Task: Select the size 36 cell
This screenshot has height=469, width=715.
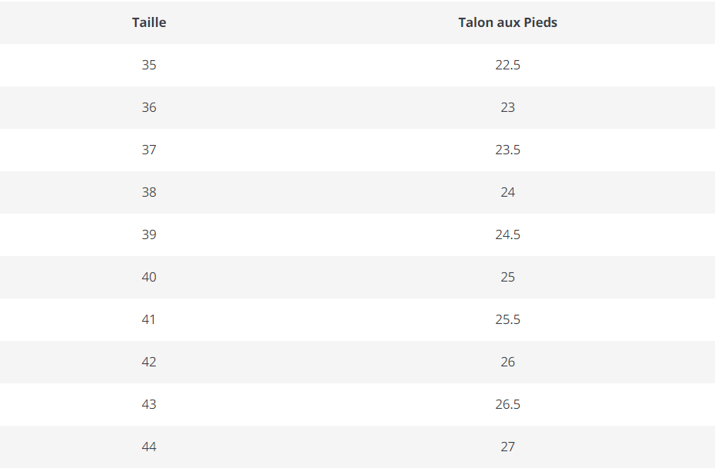Action: (149, 107)
